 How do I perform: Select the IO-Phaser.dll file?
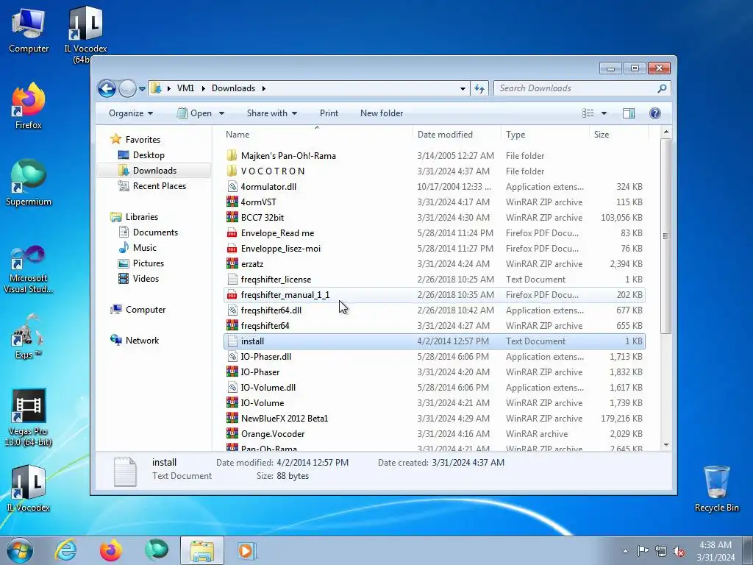point(434,357)
